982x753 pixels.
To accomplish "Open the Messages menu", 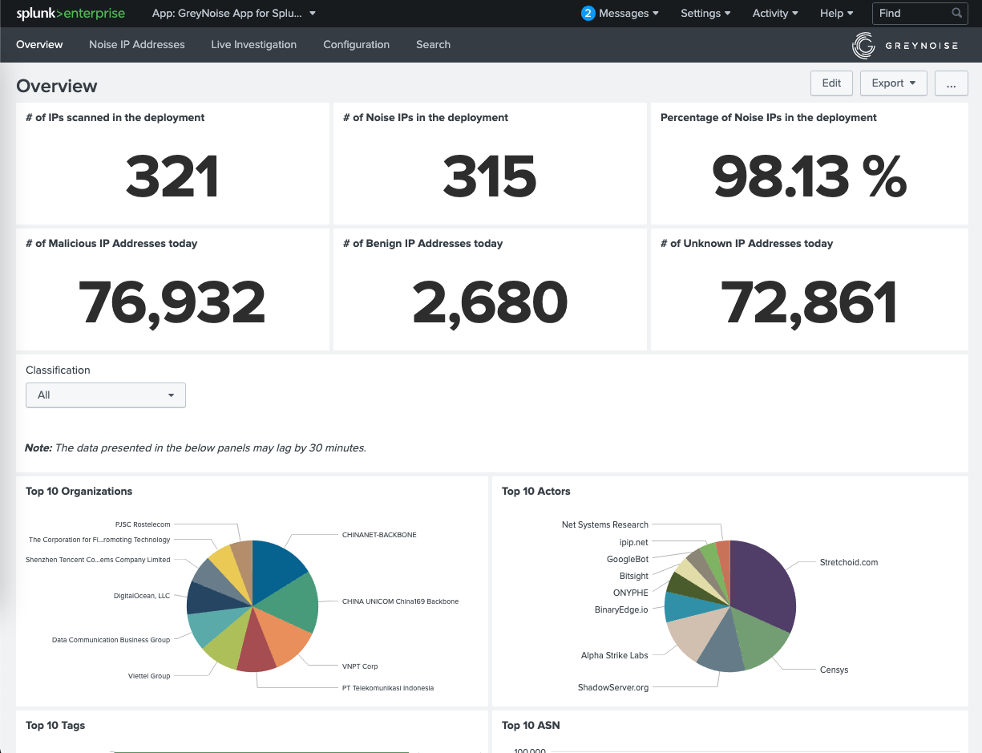I will tap(628, 13).
